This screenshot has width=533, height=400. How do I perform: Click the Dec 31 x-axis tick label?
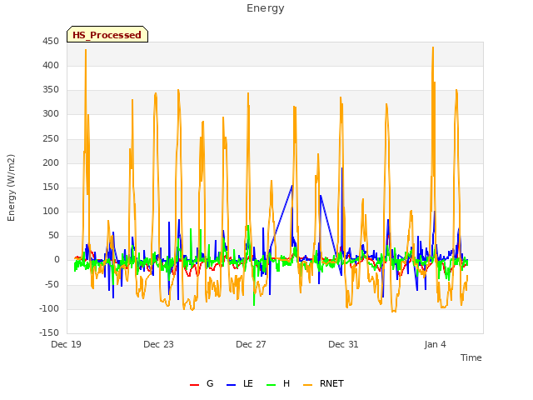[x=344, y=344]
